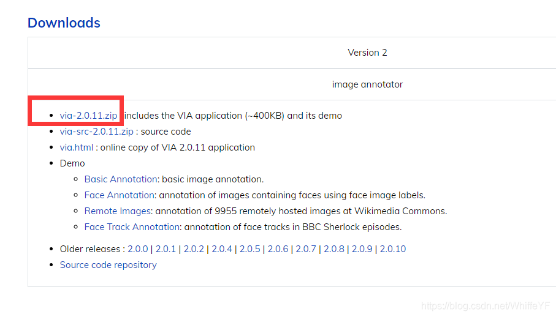
Task: Open older release 2.0.9
Action: [362, 249]
